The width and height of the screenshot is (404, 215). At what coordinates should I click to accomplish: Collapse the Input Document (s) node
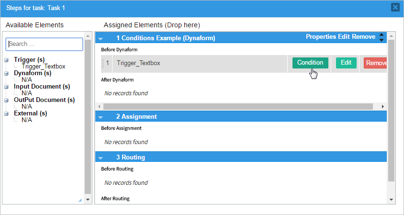[6, 87]
